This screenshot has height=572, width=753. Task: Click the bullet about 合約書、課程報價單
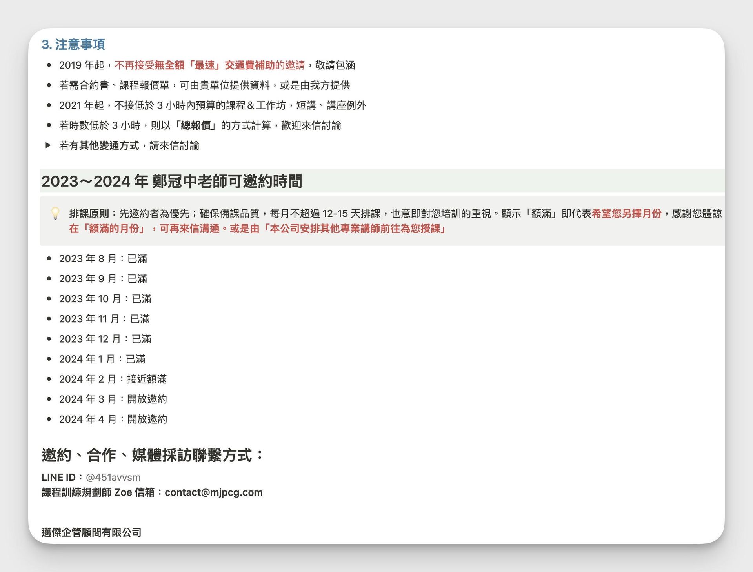click(204, 85)
